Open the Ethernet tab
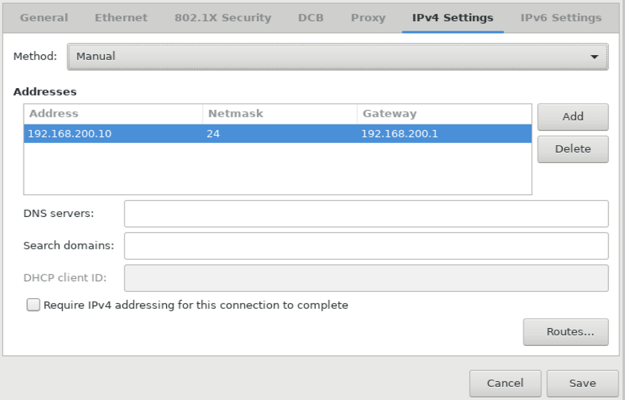 click(x=121, y=17)
